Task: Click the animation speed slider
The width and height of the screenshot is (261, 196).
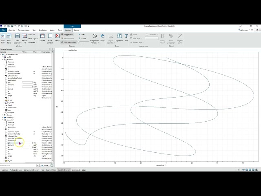Action: [x=84, y=42]
